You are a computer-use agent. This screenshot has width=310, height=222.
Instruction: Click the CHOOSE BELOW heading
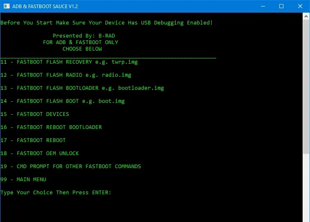pyautogui.click(x=82, y=49)
